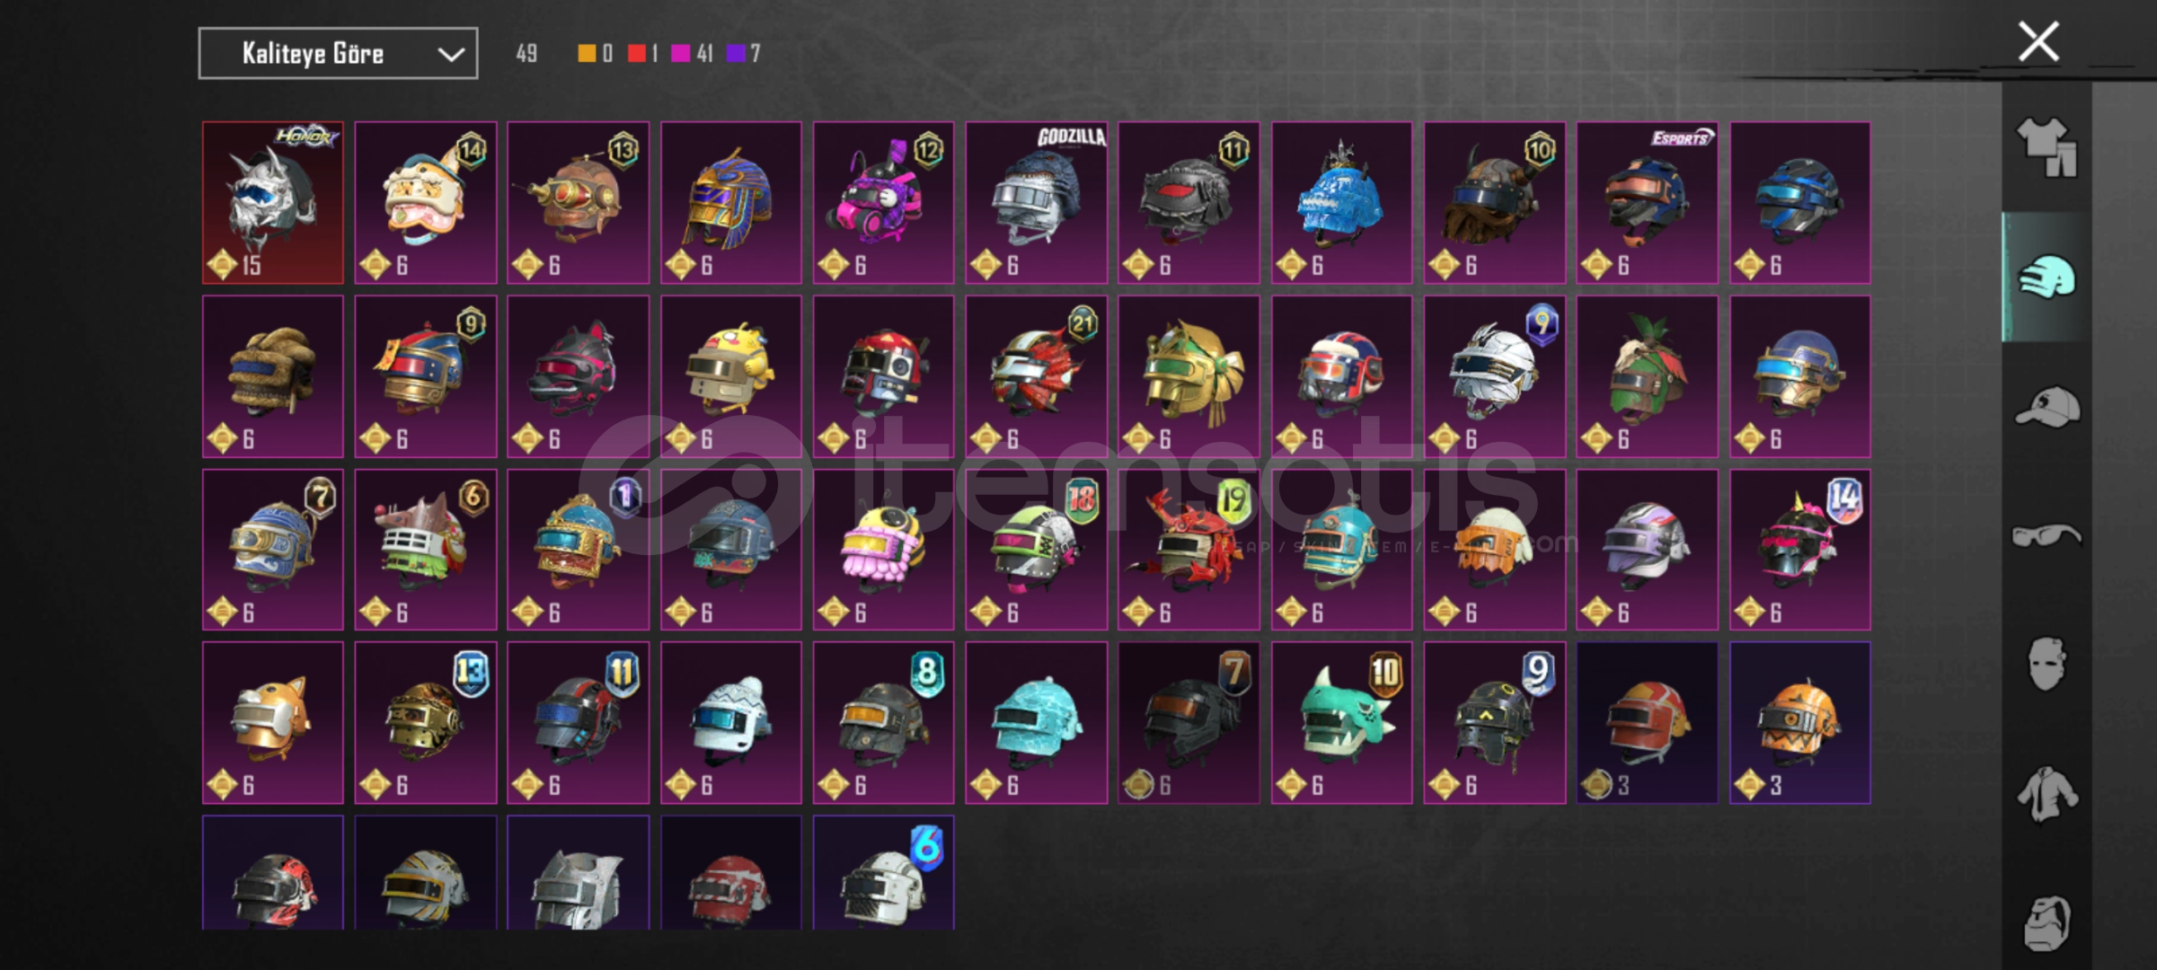2157x970 pixels.
Task: Filter by the pink quality swatch
Action: click(x=680, y=54)
